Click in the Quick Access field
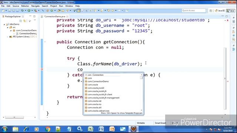This screenshot has width=237, height=133. [194, 10]
